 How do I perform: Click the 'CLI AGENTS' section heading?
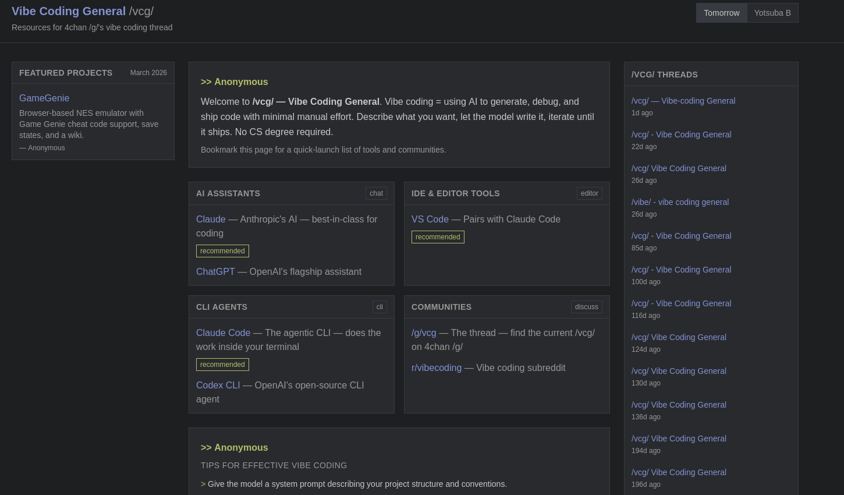pyautogui.click(x=222, y=307)
